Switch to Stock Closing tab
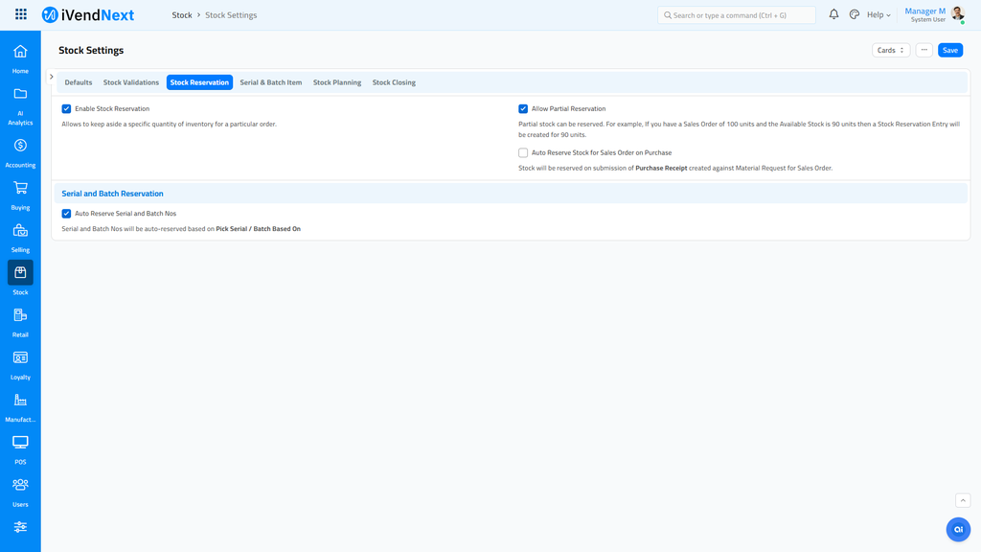This screenshot has height=552, width=981. point(394,82)
